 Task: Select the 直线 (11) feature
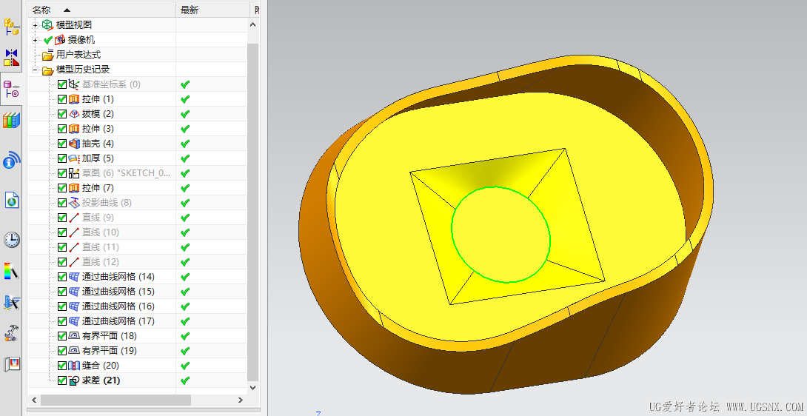(x=101, y=247)
